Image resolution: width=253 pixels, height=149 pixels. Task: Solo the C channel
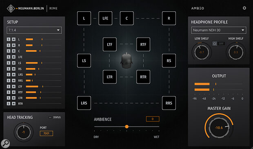pos(9,51)
